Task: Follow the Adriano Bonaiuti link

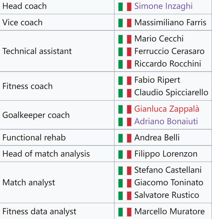Action: [166, 121]
